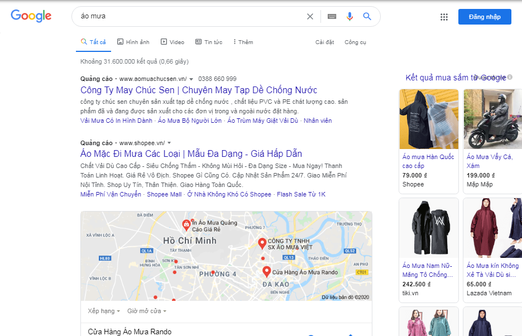Open Áo Mưa Bộ Người Lớn sitelink

(x=190, y=121)
